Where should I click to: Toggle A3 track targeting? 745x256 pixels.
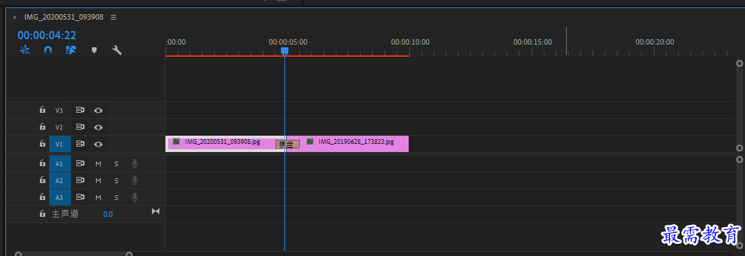click(59, 197)
